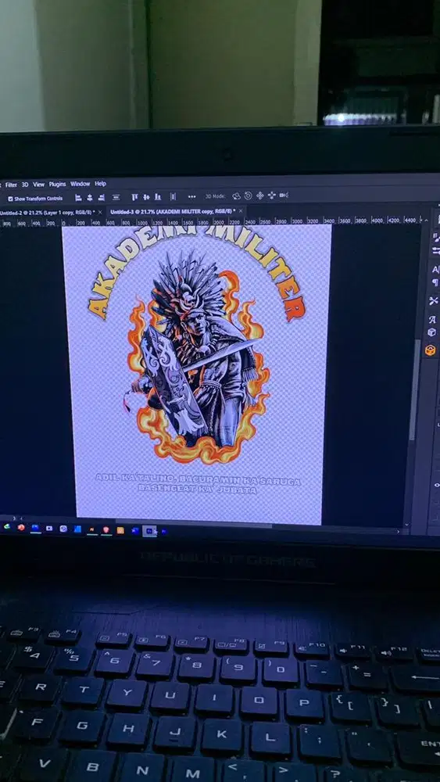Image resolution: width=440 pixels, height=782 pixels.
Task: Open the three-dots more align options
Action: tap(191, 196)
